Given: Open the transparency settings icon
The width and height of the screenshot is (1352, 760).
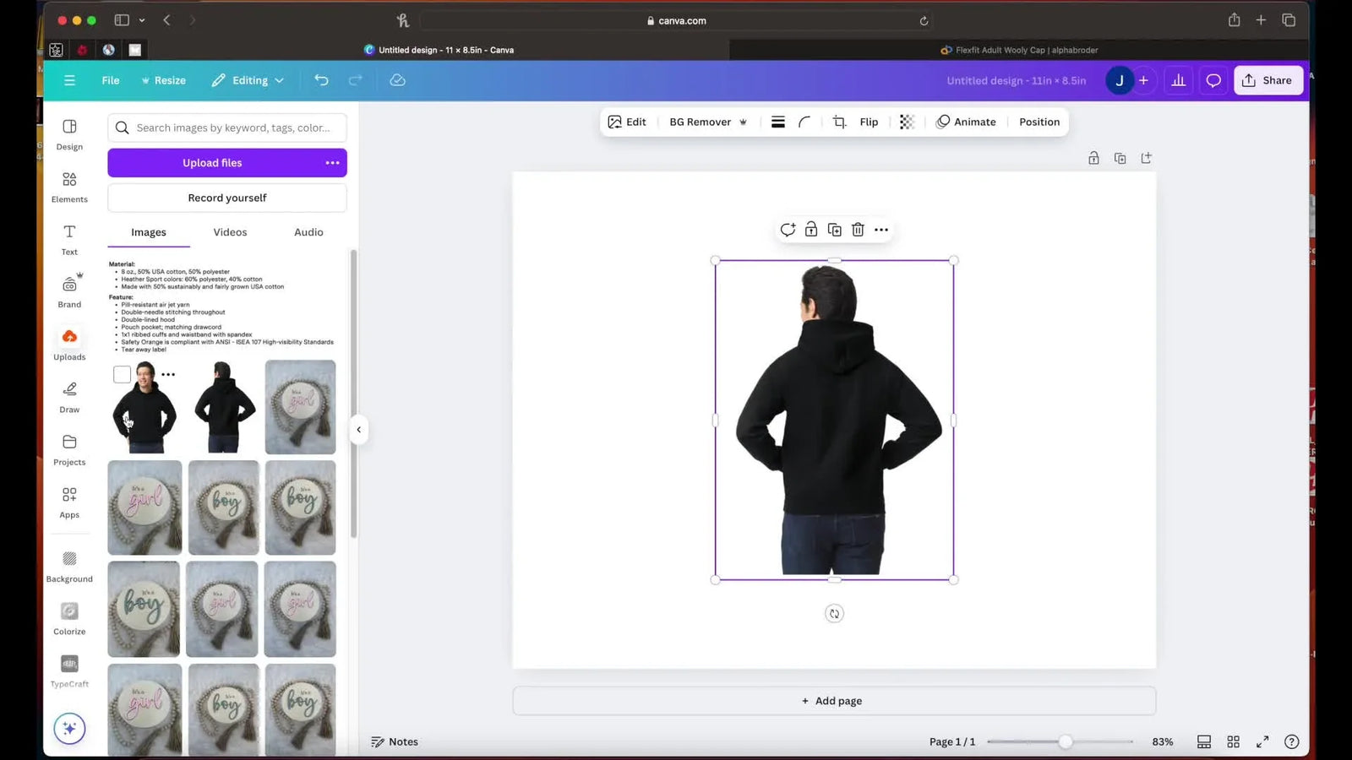Looking at the screenshot, I should [x=906, y=122].
